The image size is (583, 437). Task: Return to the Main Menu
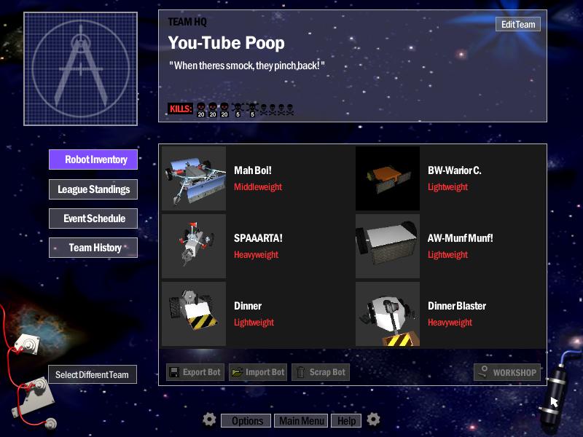click(301, 421)
